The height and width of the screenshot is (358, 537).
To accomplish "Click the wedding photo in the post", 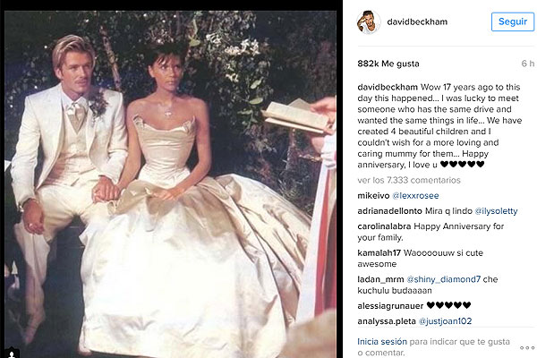I will pos(170,184).
